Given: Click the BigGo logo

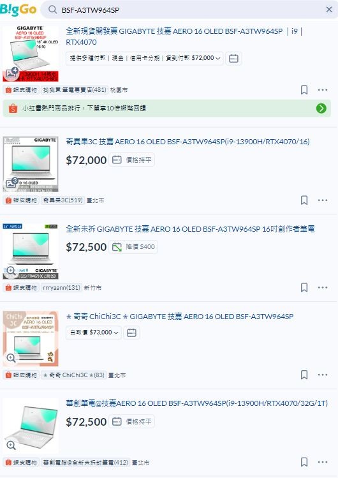Looking at the screenshot, I should [x=18, y=10].
